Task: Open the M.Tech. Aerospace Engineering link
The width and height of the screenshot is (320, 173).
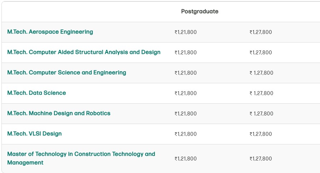Action: pyautogui.click(x=50, y=32)
